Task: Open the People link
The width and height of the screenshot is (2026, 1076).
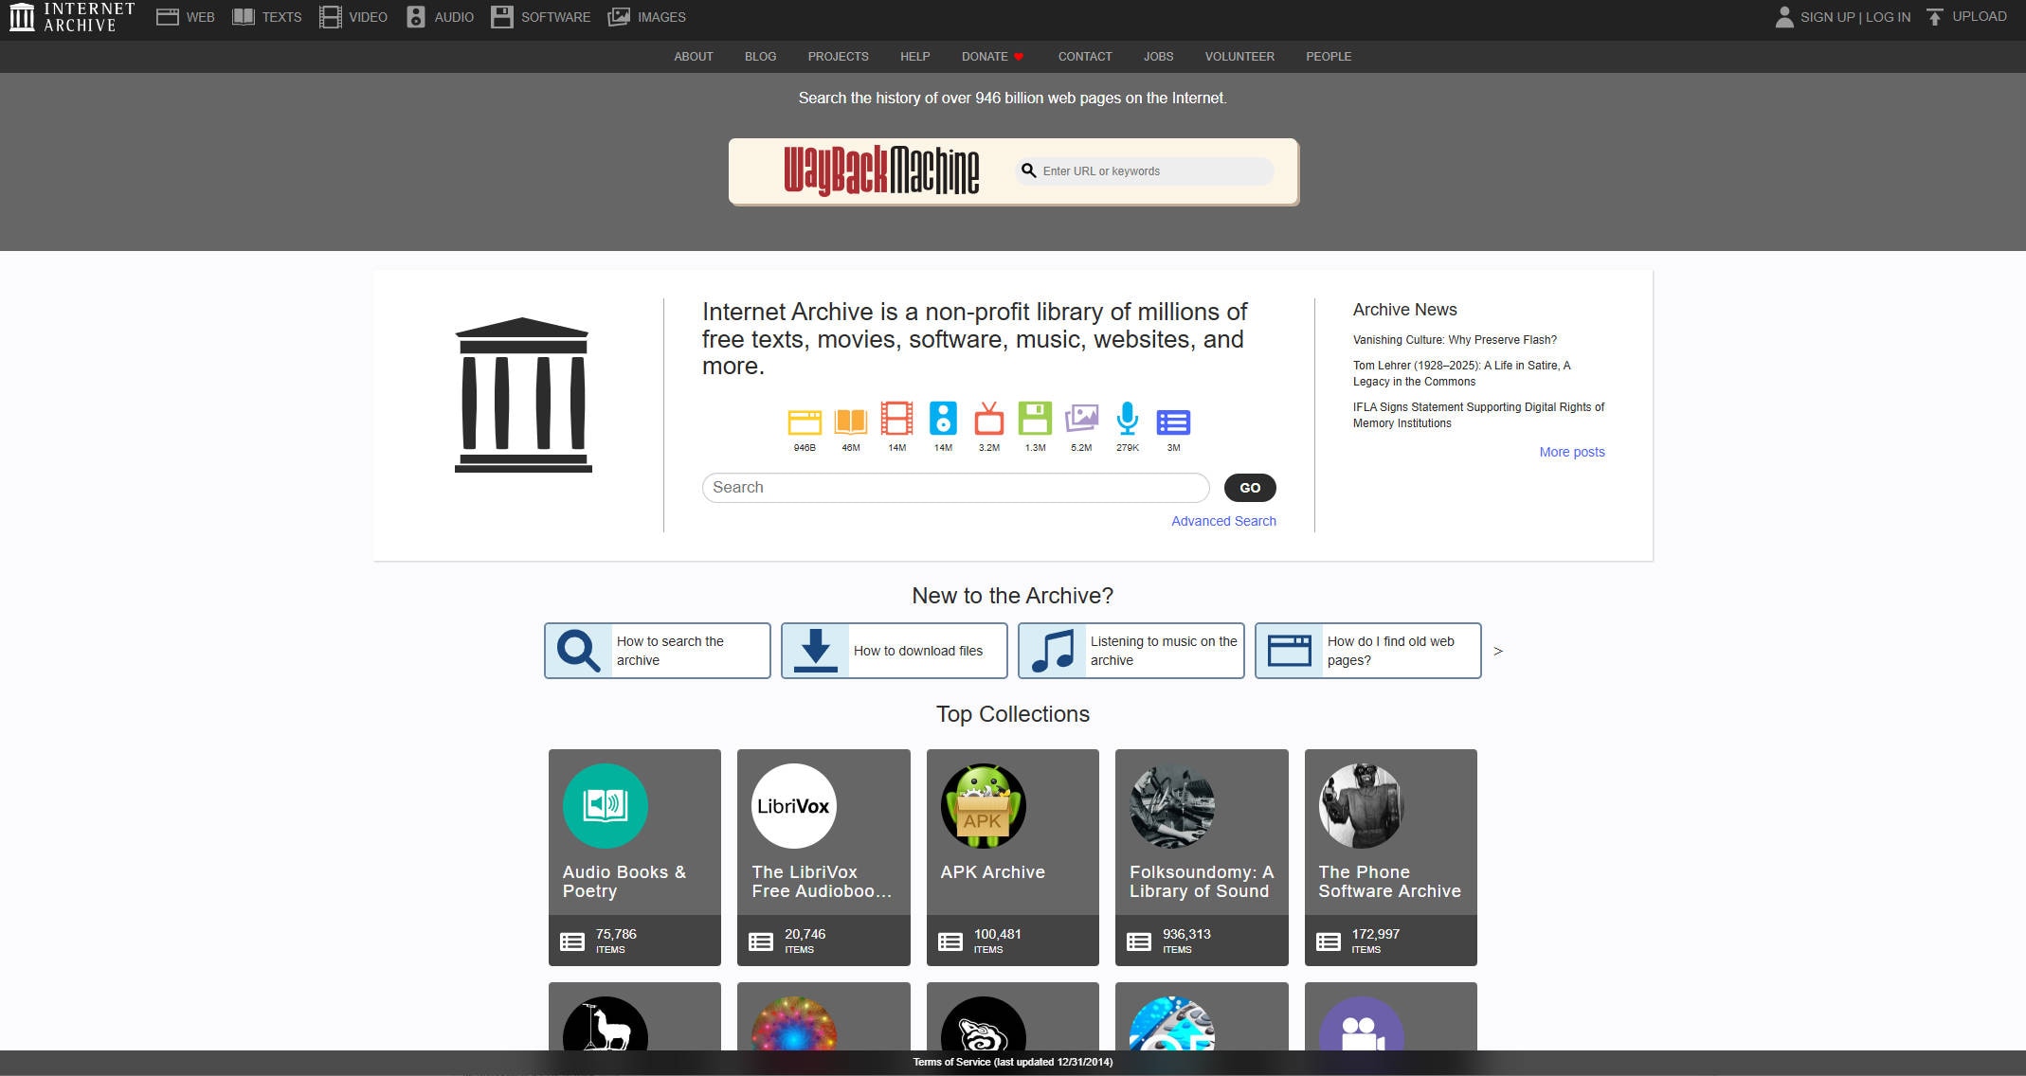Action: (x=1329, y=57)
